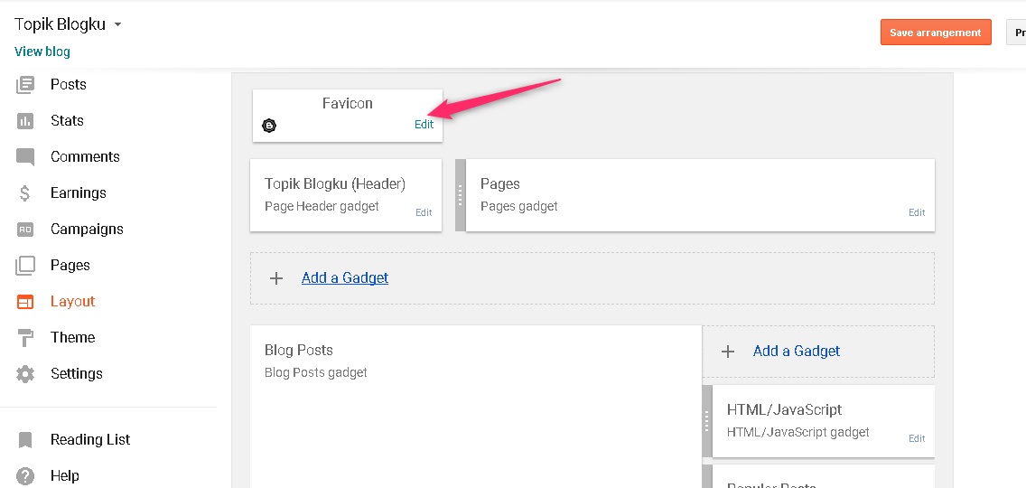Click the Earnings dollar sign icon
Image resolution: width=1026 pixels, height=488 pixels.
click(25, 193)
